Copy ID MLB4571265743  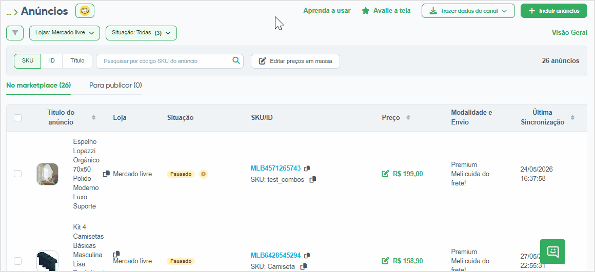307,168
